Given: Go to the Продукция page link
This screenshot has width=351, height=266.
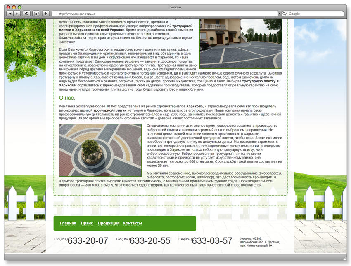Looking at the screenshot, I should click(x=109, y=223).
